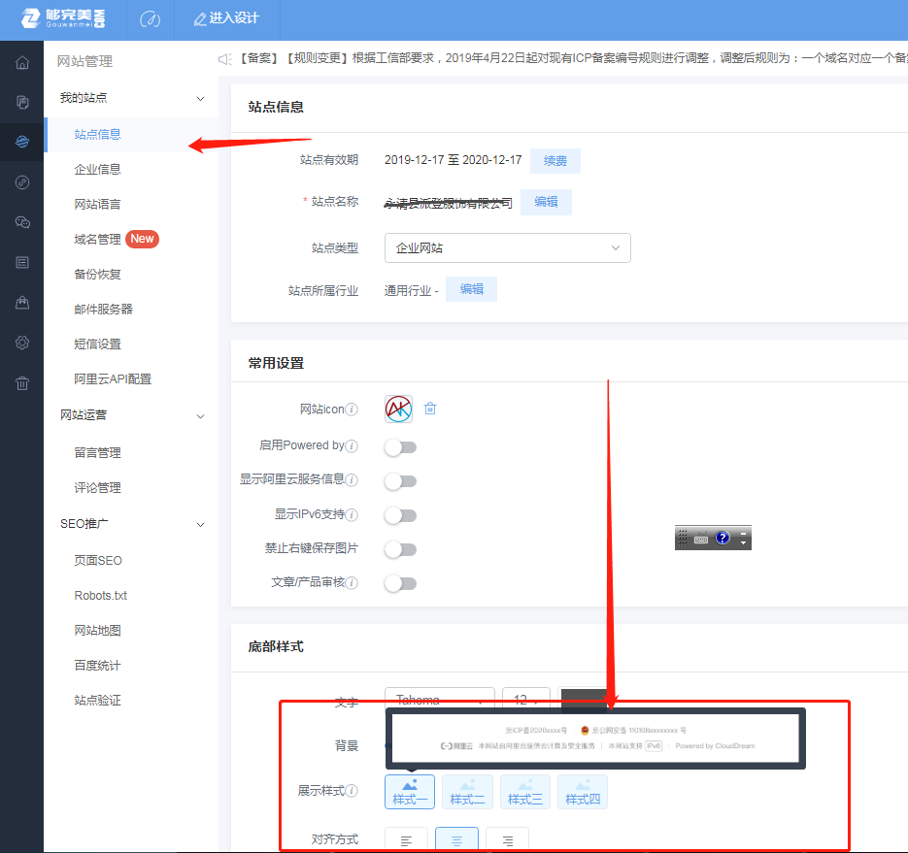Open the settings gear icon in sidebar

tap(21, 343)
